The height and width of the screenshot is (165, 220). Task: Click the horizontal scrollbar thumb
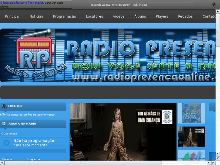[x=83, y=163]
